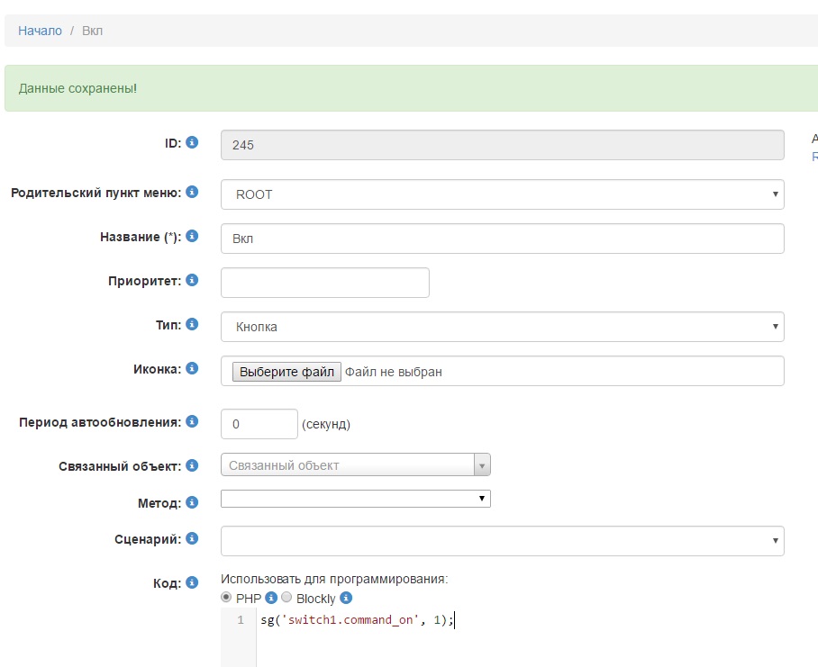Click the info icon next to Название
Viewport: 818px width, 667px height.
coord(192,236)
